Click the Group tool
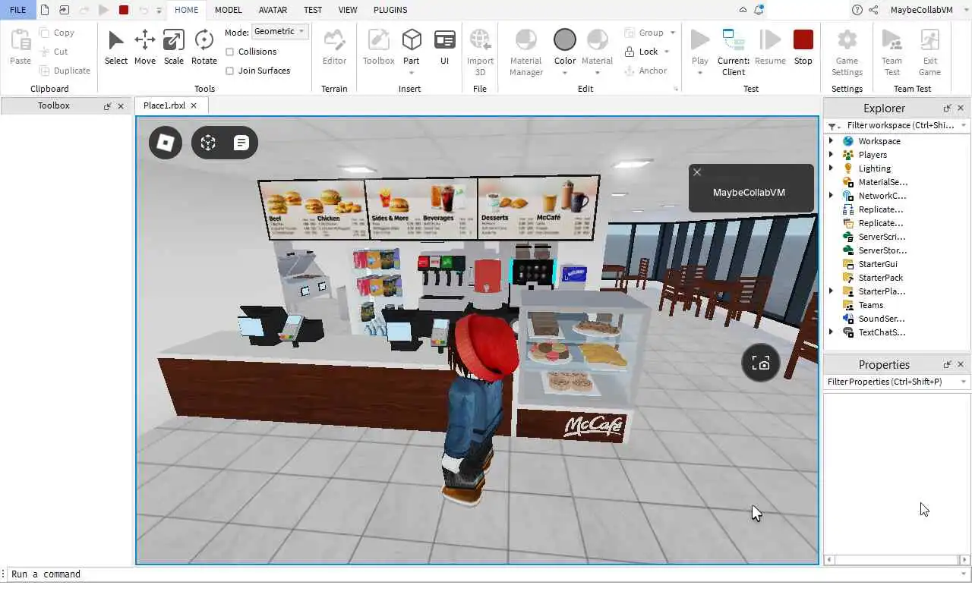 pyautogui.click(x=645, y=33)
